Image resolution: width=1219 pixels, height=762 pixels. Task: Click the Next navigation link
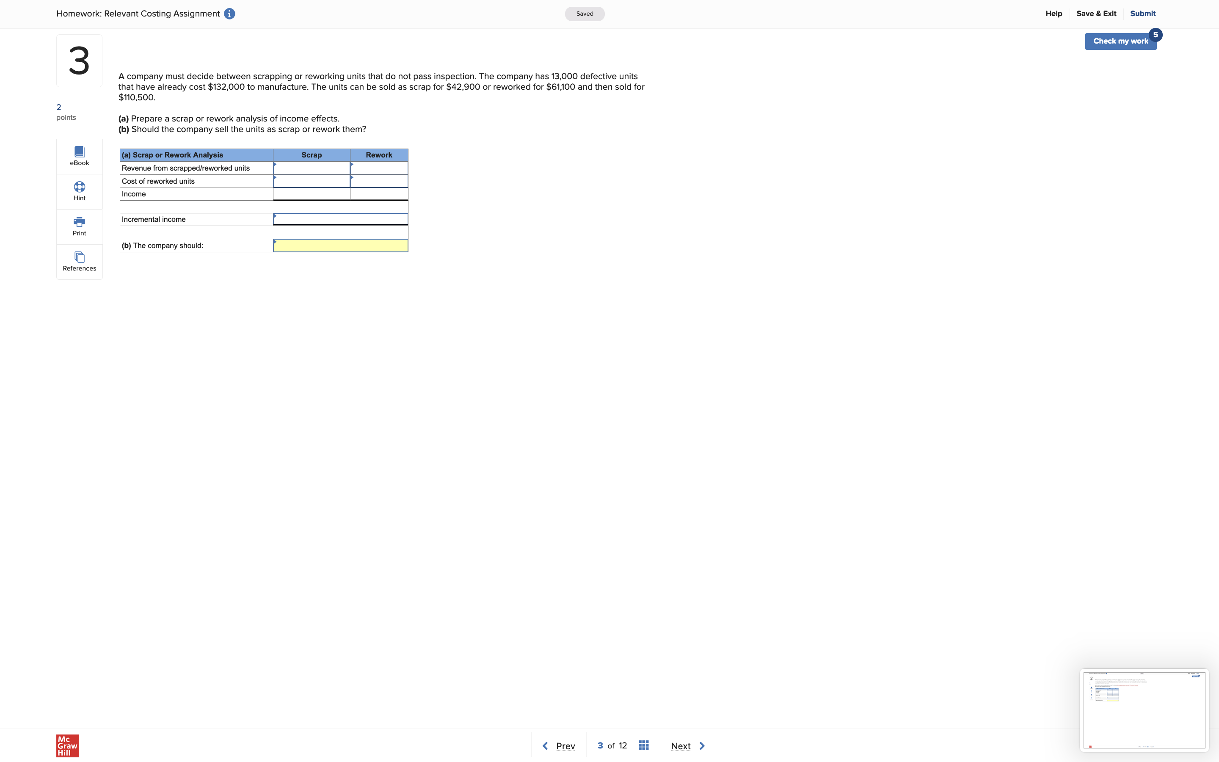[681, 746]
